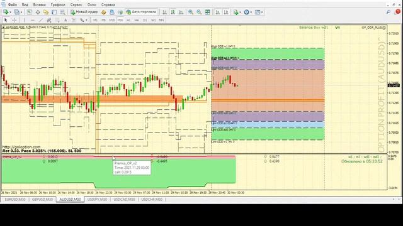403x226 pixels.
Task: Click the profiles icon
Action: pyautogui.click(x=16, y=12)
